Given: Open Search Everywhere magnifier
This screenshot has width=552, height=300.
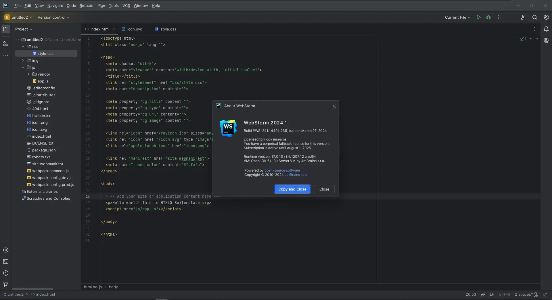Looking at the screenshot, I should click(x=535, y=17).
